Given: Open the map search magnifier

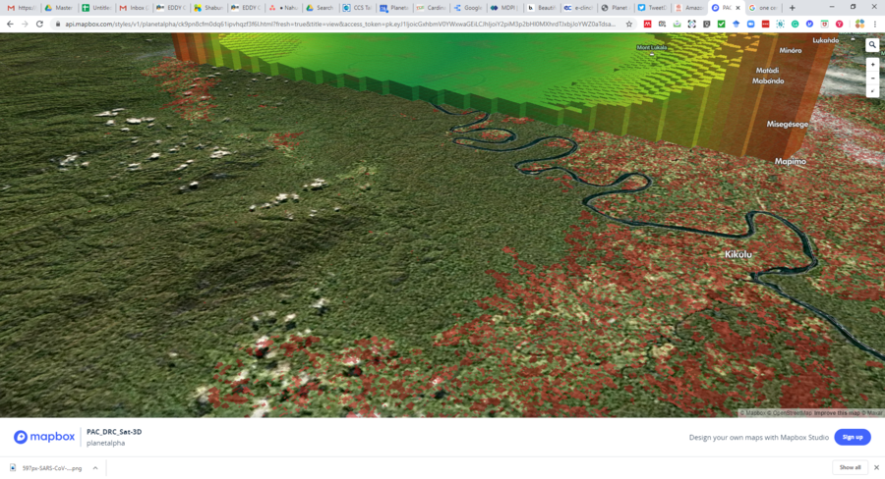Looking at the screenshot, I should coord(872,45).
